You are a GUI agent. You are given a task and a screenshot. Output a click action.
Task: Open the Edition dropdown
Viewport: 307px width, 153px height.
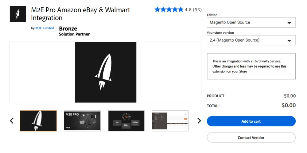coord(251,22)
